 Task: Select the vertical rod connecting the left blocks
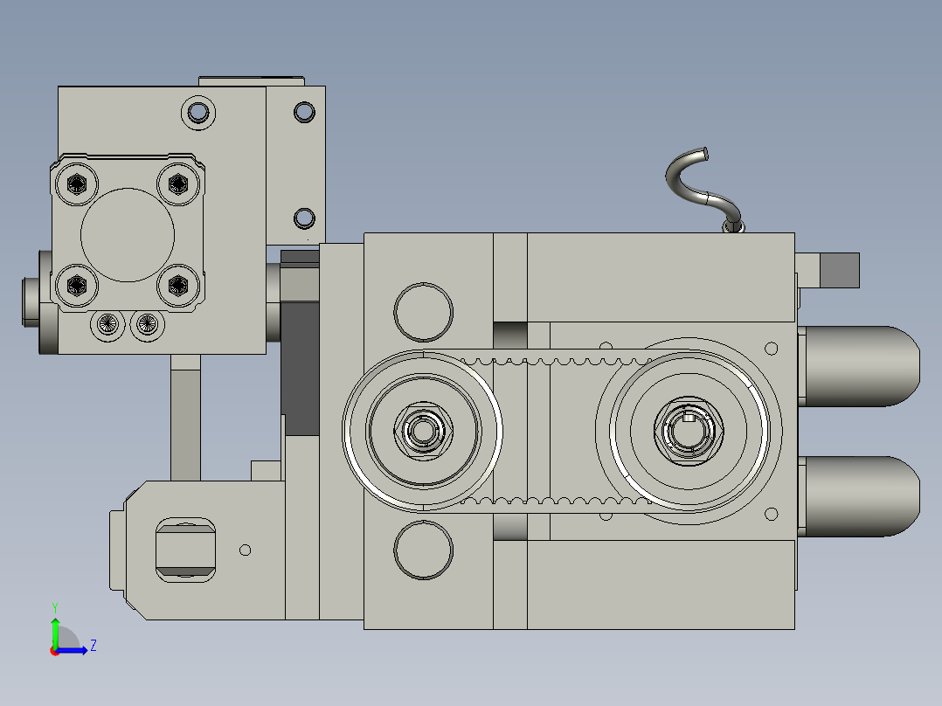point(185,418)
